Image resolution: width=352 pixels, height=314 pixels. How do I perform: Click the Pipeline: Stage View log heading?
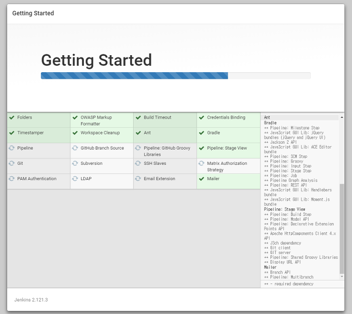tap(285, 209)
